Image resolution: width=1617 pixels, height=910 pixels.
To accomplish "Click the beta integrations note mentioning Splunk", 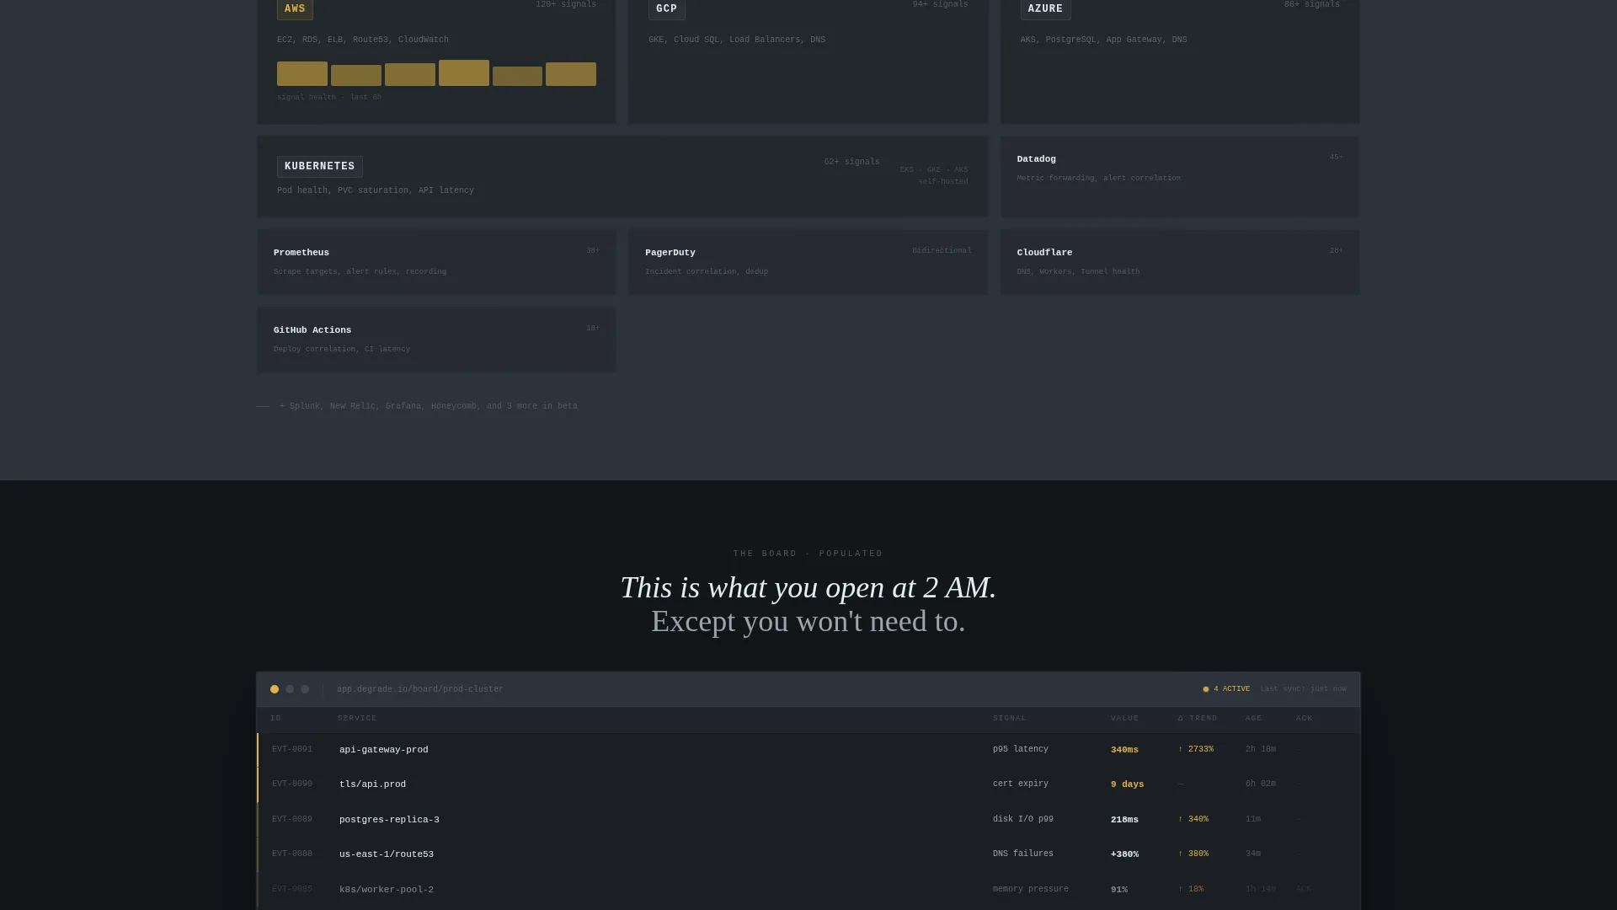I will pyautogui.click(x=429, y=406).
